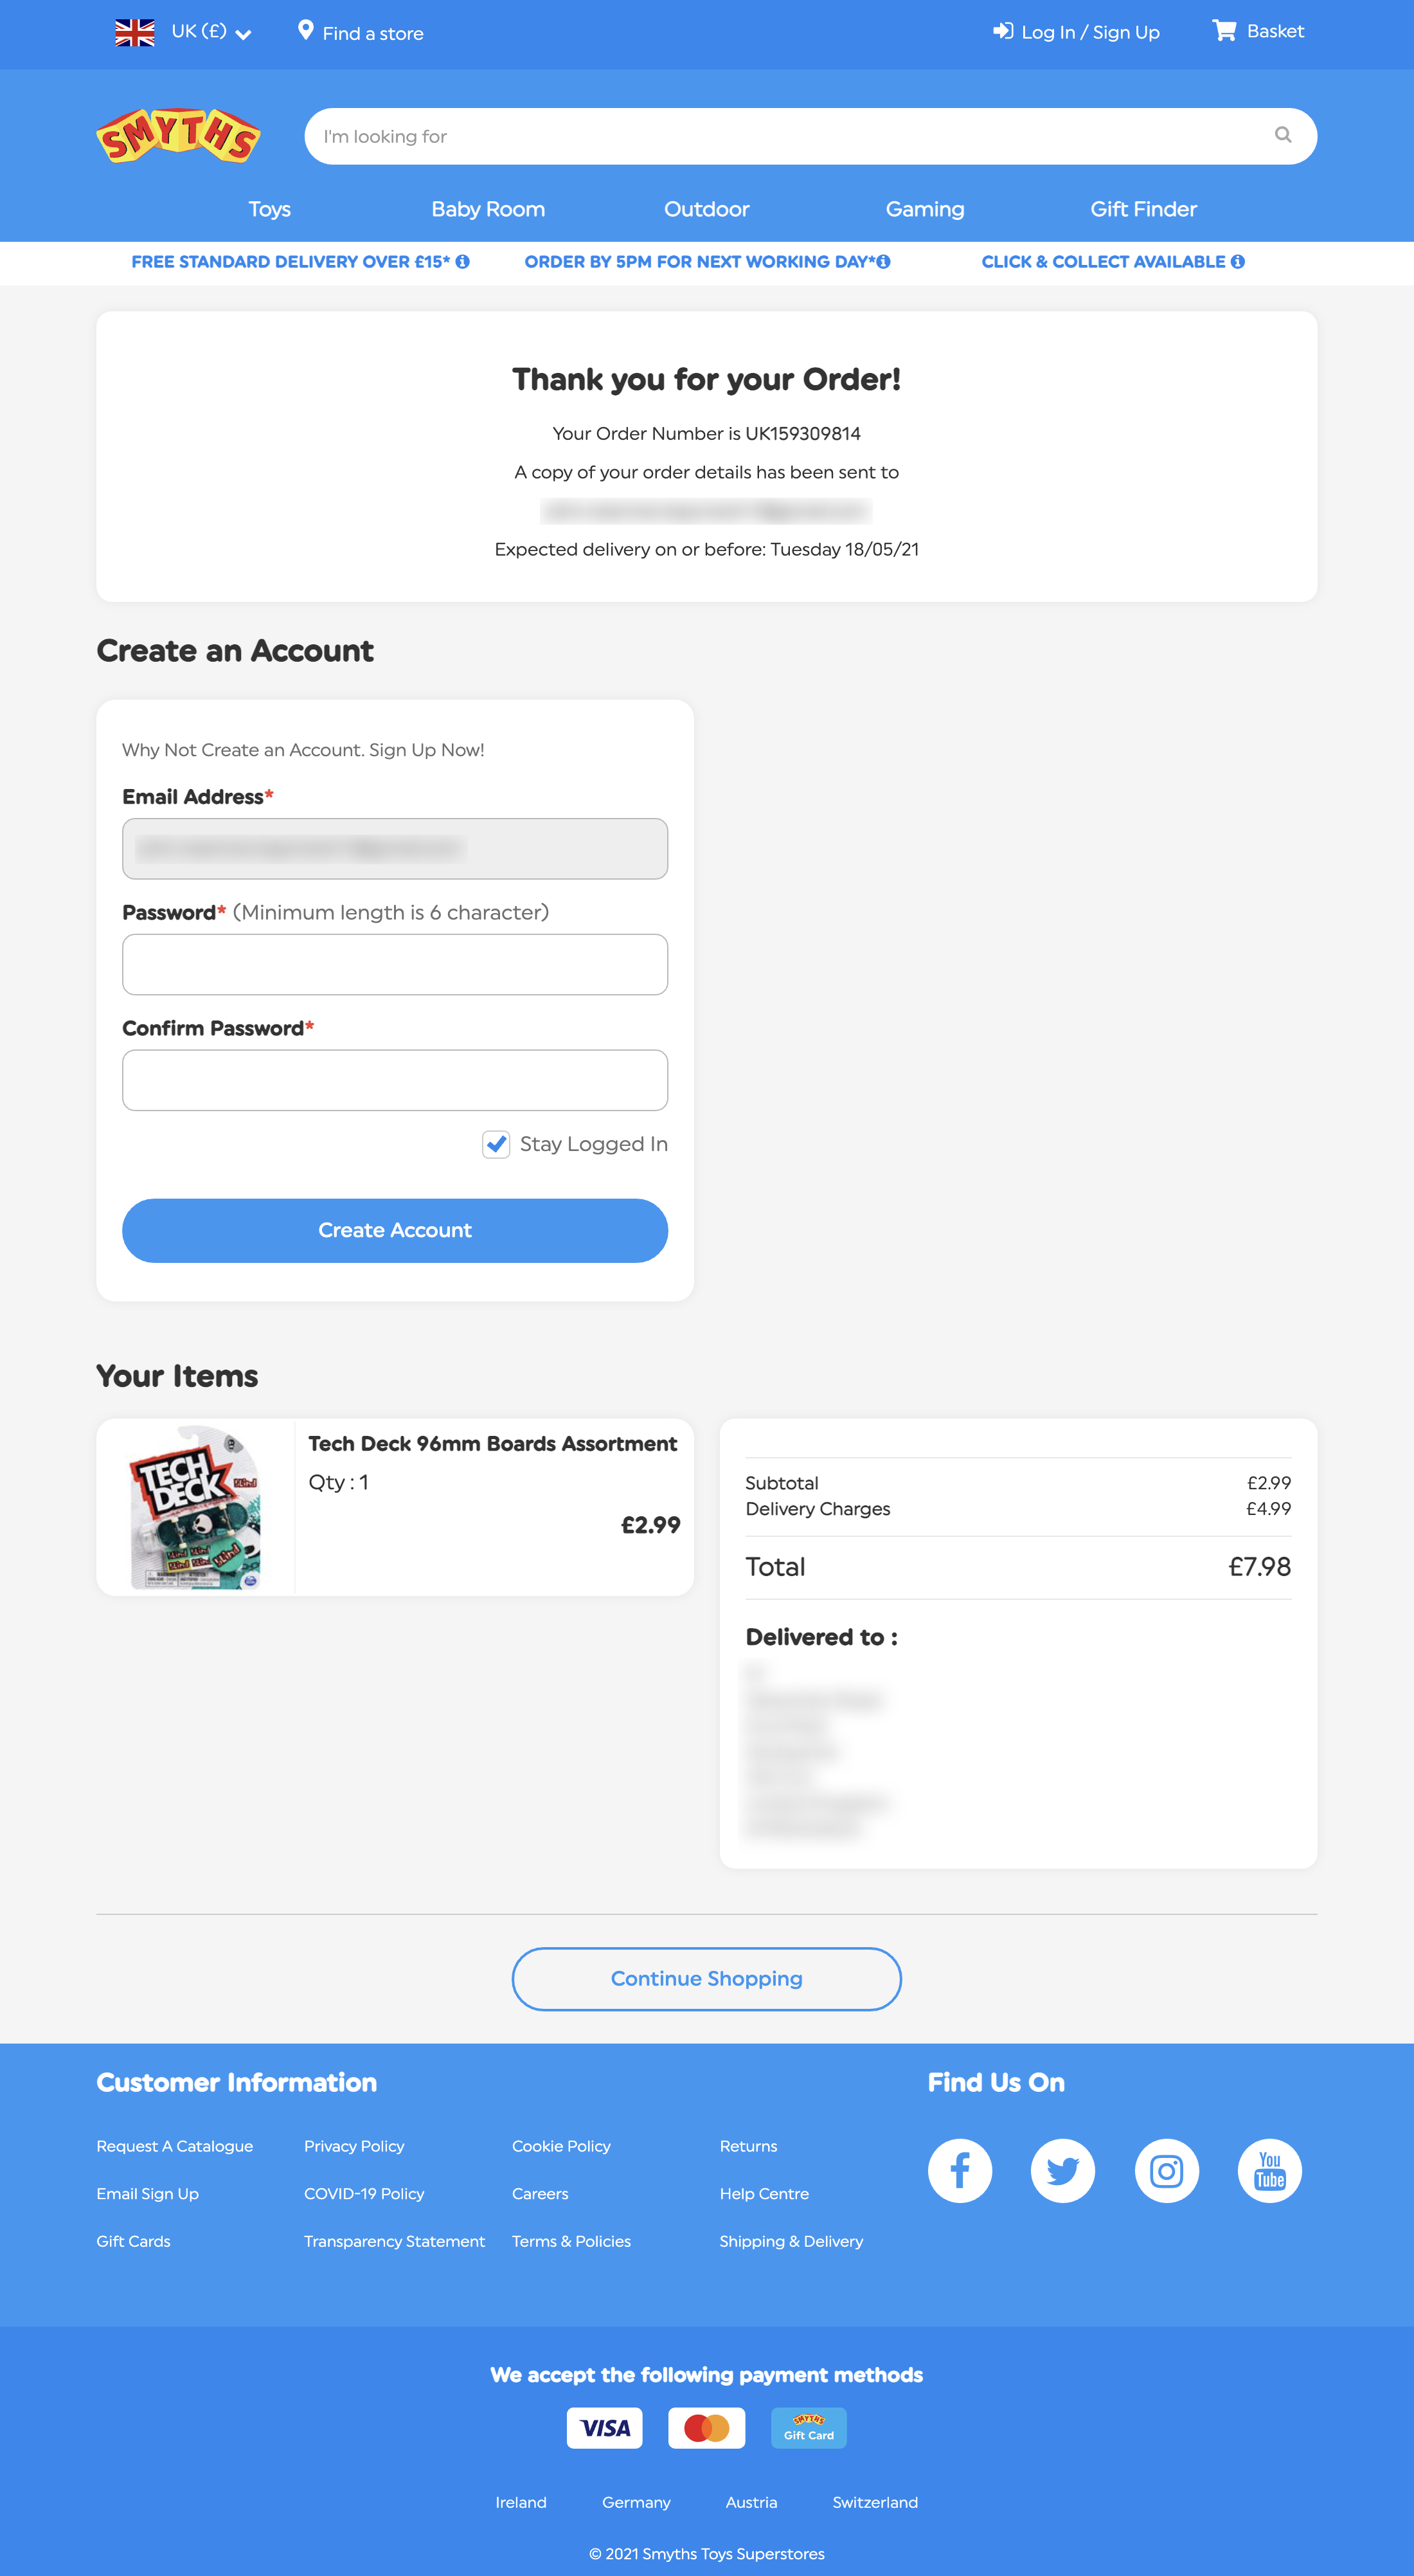Click the Find a store location pin
Image resolution: width=1414 pixels, height=2576 pixels.
[x=306, y=31]
